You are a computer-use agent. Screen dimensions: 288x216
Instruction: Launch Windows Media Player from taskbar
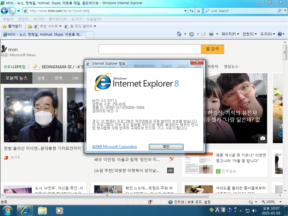(59, 210)
